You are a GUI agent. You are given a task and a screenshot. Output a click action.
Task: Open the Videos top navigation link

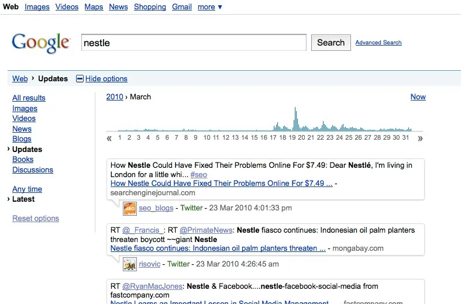tap(67, 7)
